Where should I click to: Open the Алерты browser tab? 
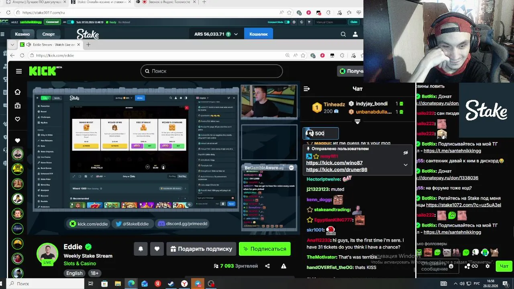point(35,2)
